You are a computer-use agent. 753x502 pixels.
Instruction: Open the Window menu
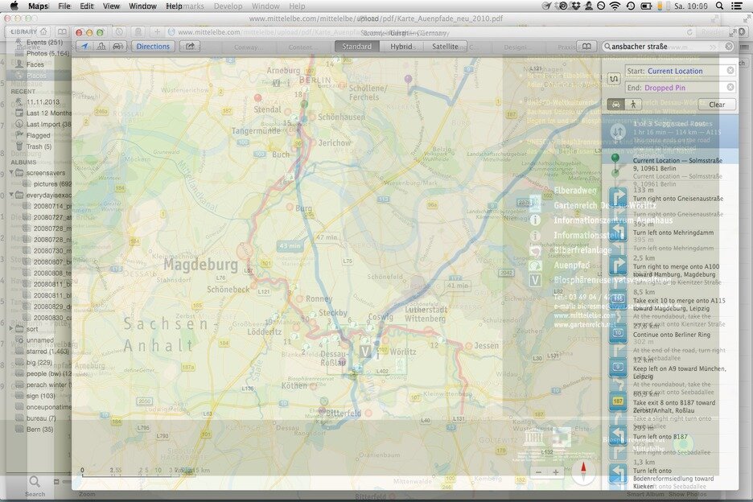click(142, 6)
